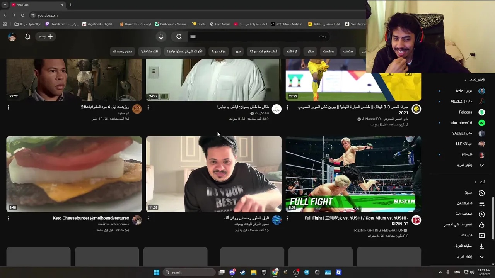Open Twitch bookmark in bookmarks bar
495x278 pixels.
[62, 24]
